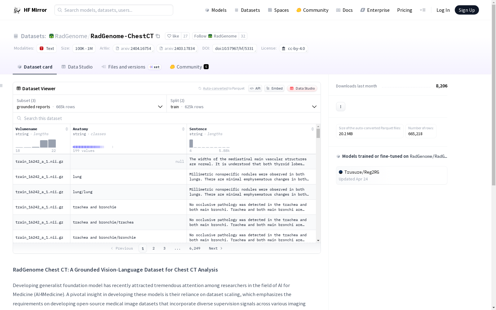Open the Trusure/Reg2RG model card
496x310 pixels.
[x=392, y=175]
